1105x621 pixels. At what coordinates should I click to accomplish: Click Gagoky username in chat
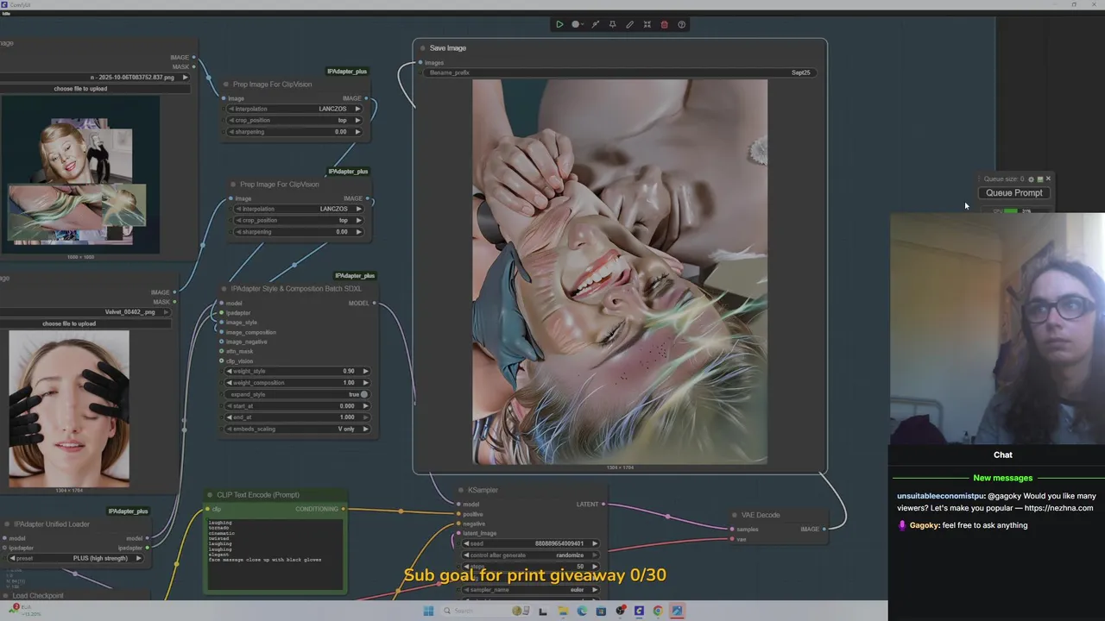point(924,525)
